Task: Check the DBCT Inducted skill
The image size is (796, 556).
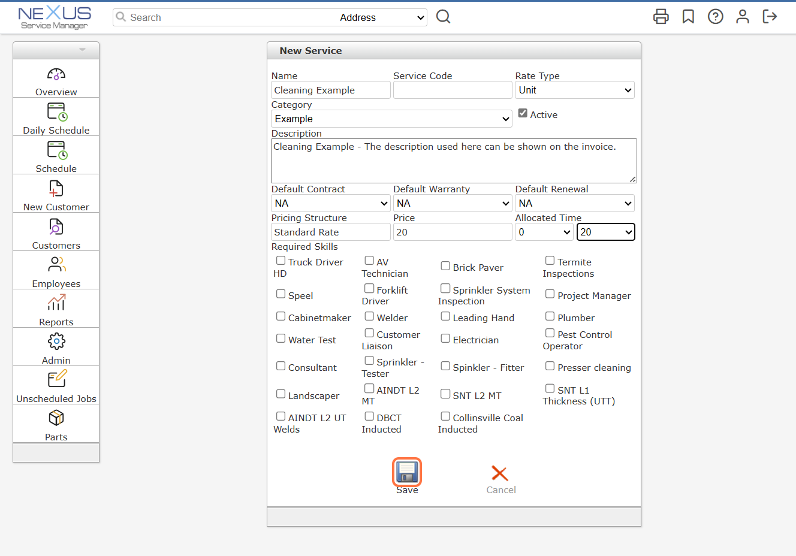Action: (x=369, y=416)
